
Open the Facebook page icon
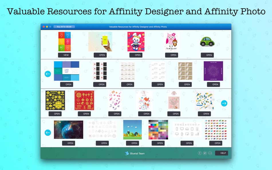[200, 153]
